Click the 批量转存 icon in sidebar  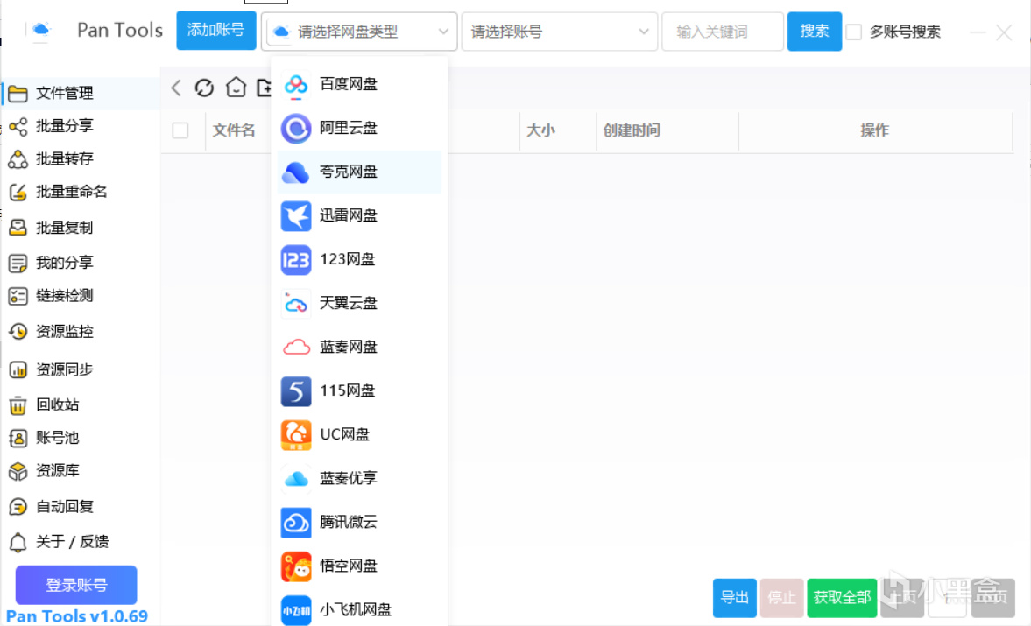18,159
